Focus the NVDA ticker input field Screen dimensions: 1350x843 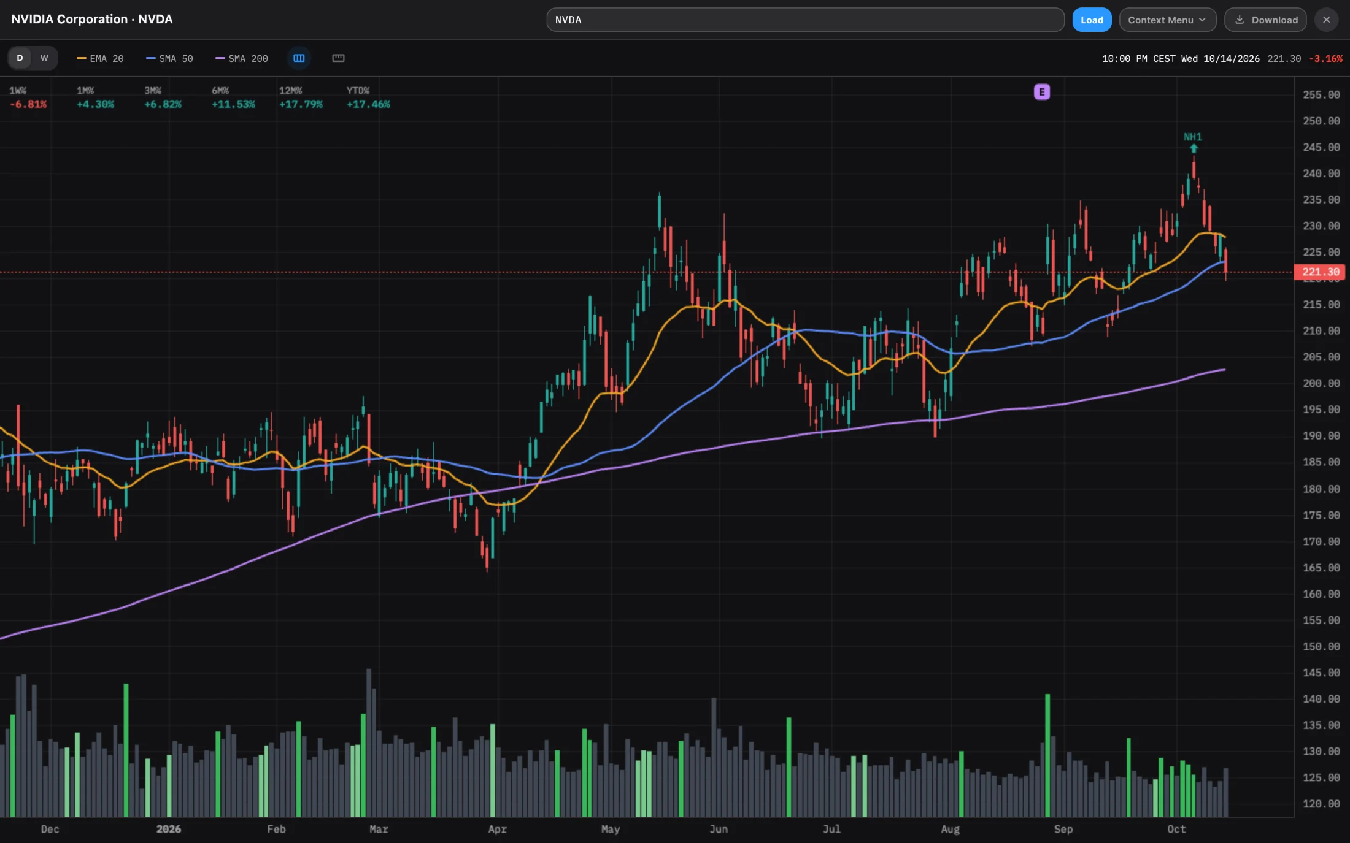(805, 20)
